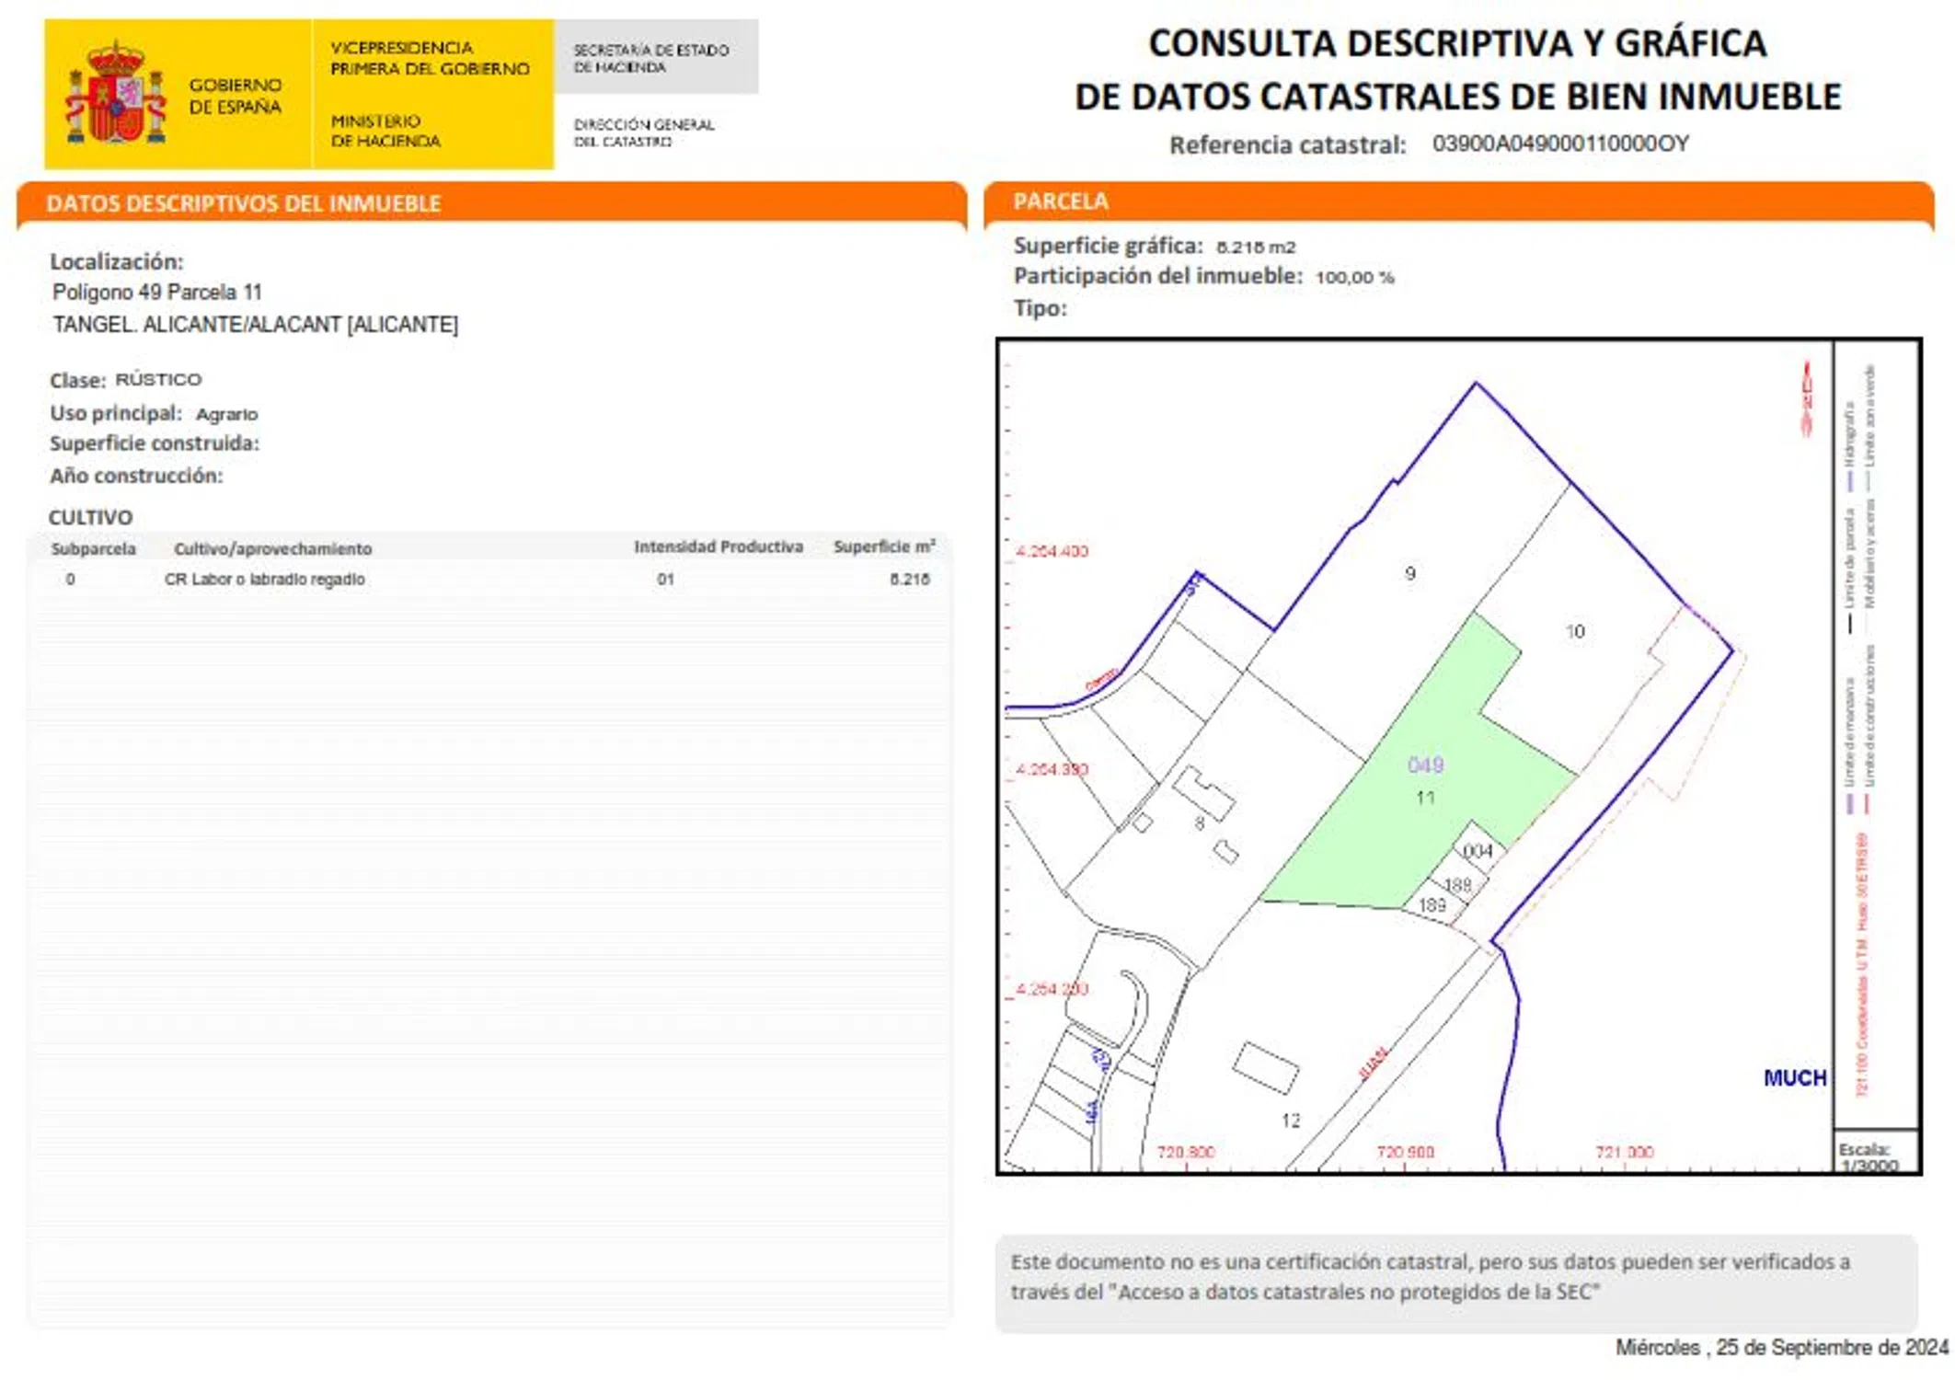
Task: Click the north arrow on the map
Action: (x=1806, y=398)
